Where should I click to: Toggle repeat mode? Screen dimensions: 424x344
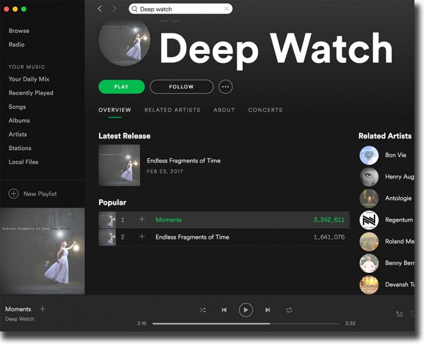(289, 310)
